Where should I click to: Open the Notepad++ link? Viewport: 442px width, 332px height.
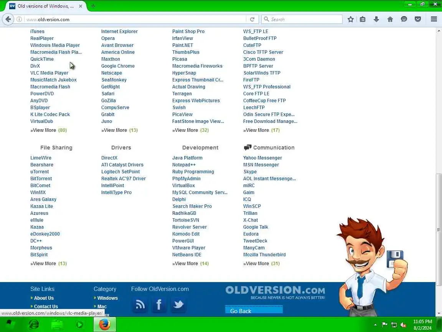point(184,164)
